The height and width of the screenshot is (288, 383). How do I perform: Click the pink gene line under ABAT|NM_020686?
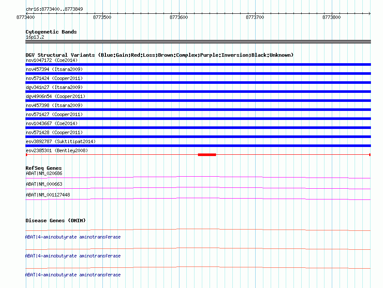point(198,177)
